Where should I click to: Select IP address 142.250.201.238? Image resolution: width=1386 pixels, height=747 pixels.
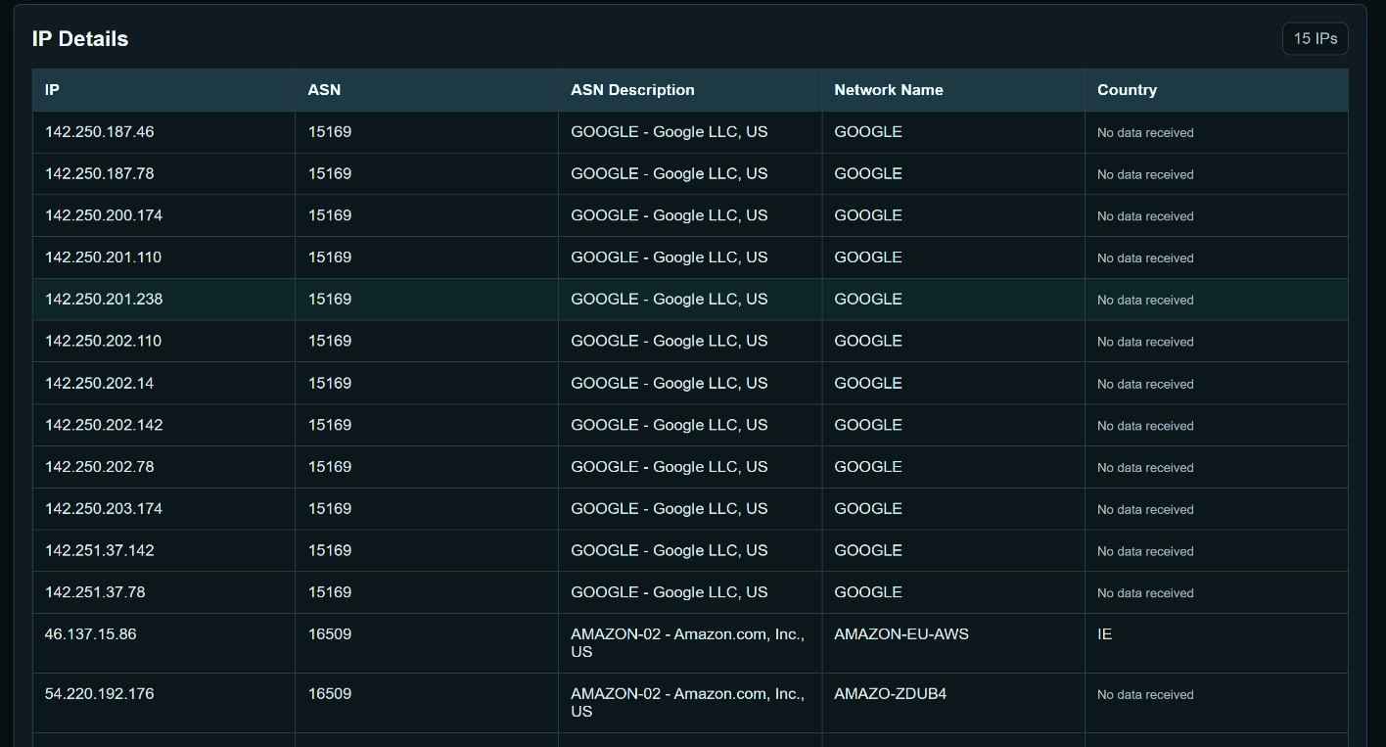[x=104, y=300]
